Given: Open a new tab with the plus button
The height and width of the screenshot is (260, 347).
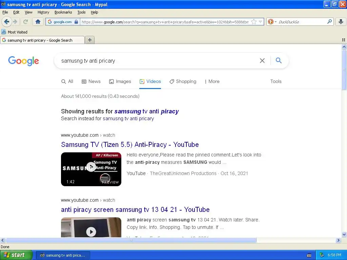Looking at the screenshot, I should [x=89, y=40].
